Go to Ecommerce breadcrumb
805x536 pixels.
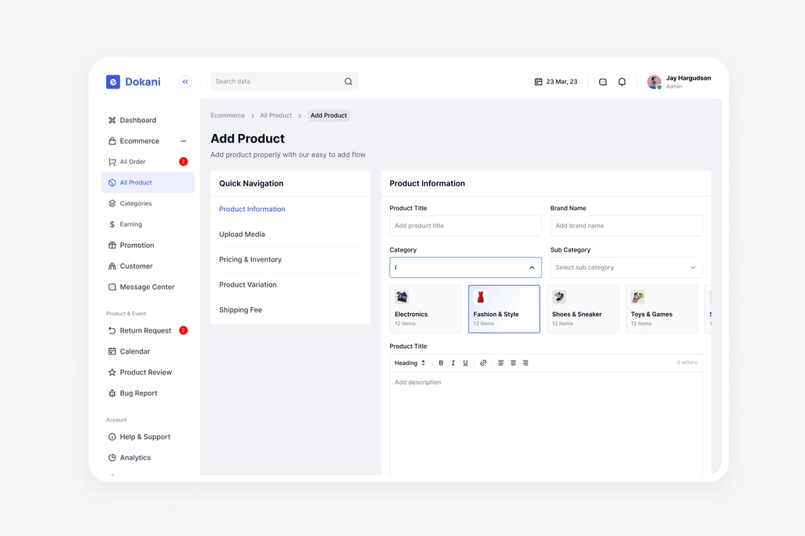pos(228,115)
